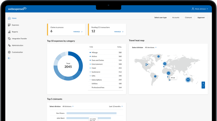
Task: Open Maria Johnson account dropdown
Action: (x=200, y=9)
